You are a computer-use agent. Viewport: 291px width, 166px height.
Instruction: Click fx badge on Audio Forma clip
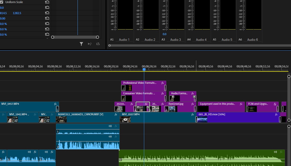click(193, 93)
